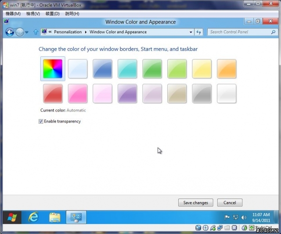This screenshot has width=281, height=234.
Task: Click the Save changes button
Action: tap(196, 203)
